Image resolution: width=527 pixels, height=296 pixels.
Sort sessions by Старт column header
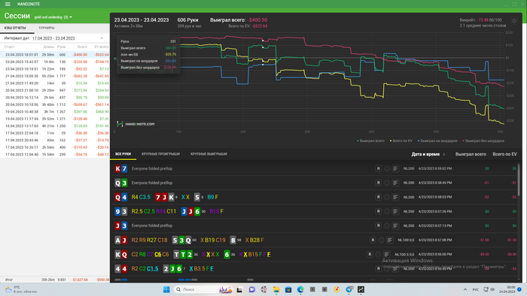(9, 47)
